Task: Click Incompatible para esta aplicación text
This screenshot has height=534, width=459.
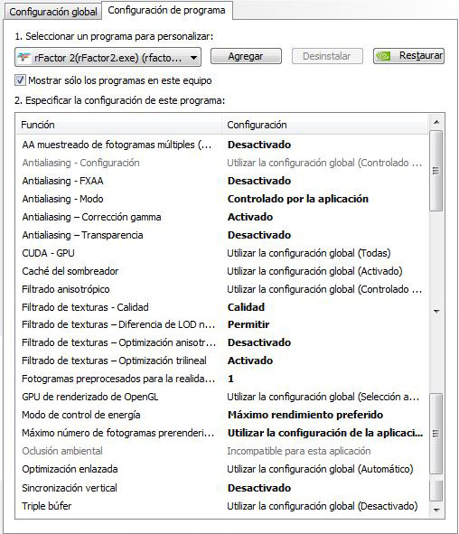Action: [x=299, y=451]
